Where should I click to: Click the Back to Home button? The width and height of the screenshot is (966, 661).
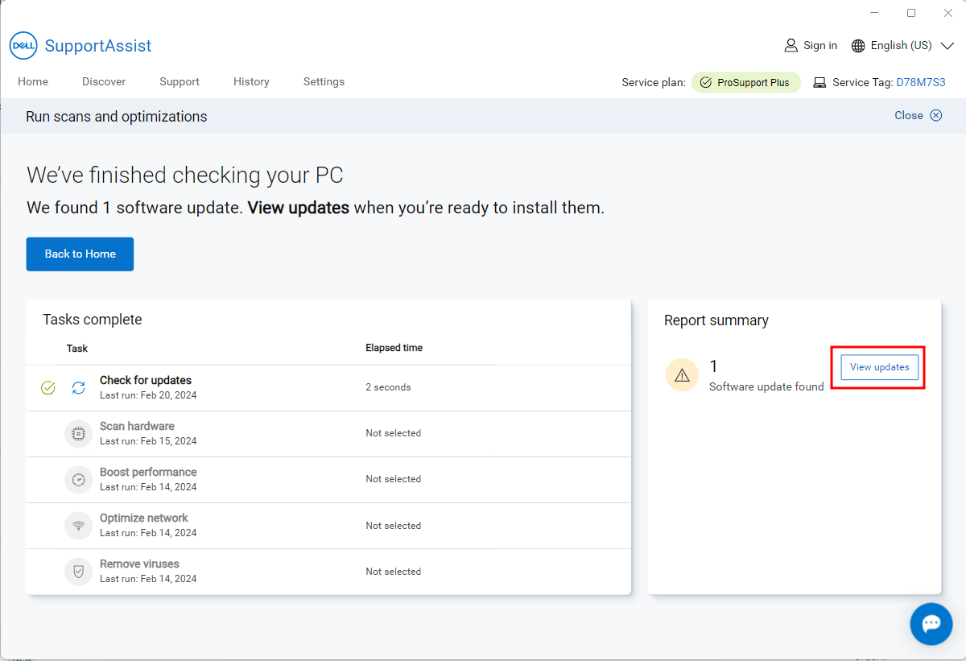click(80, 254)
